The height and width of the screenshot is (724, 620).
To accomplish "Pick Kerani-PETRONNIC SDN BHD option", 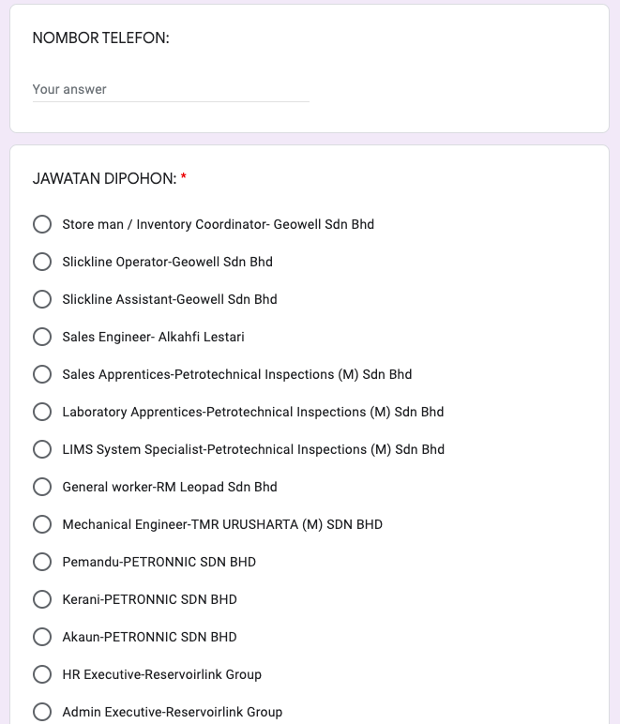I will tap(42, 599).
